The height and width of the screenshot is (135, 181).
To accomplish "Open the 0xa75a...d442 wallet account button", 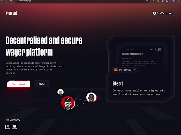I will (163, 13).
